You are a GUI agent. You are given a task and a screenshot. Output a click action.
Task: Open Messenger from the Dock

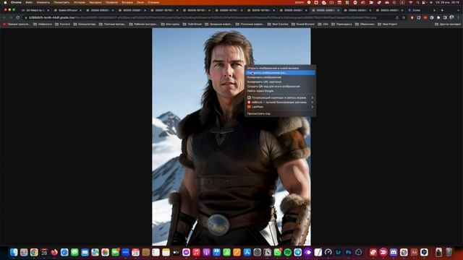(186, 252)
